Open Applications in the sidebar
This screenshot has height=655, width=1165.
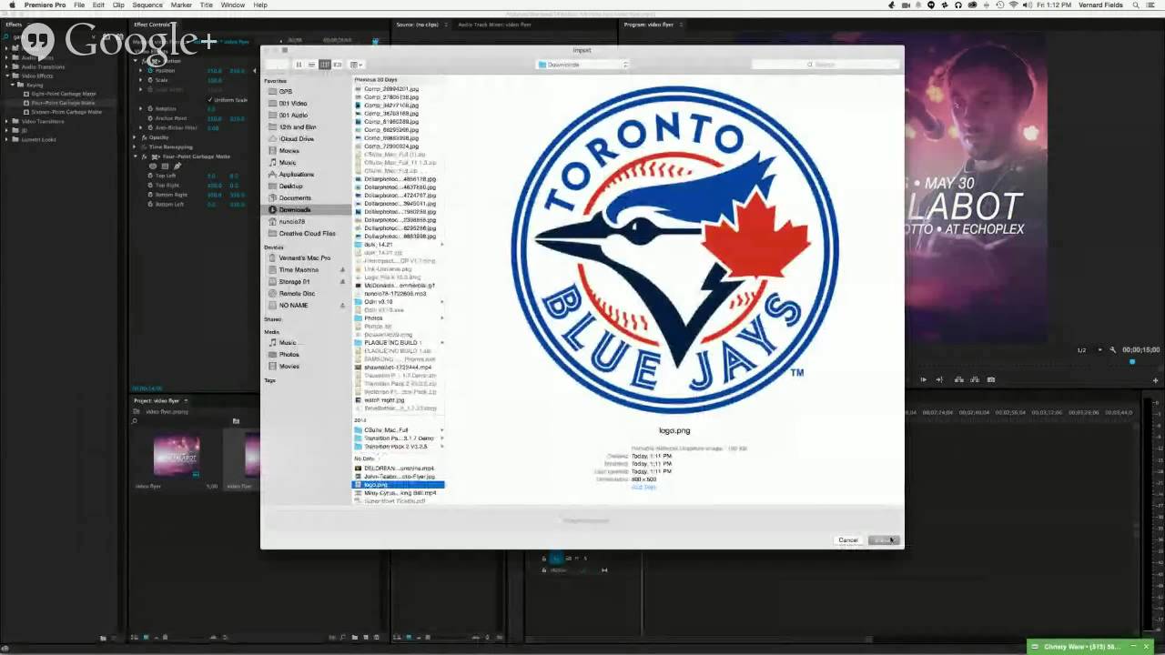[297, 175]
